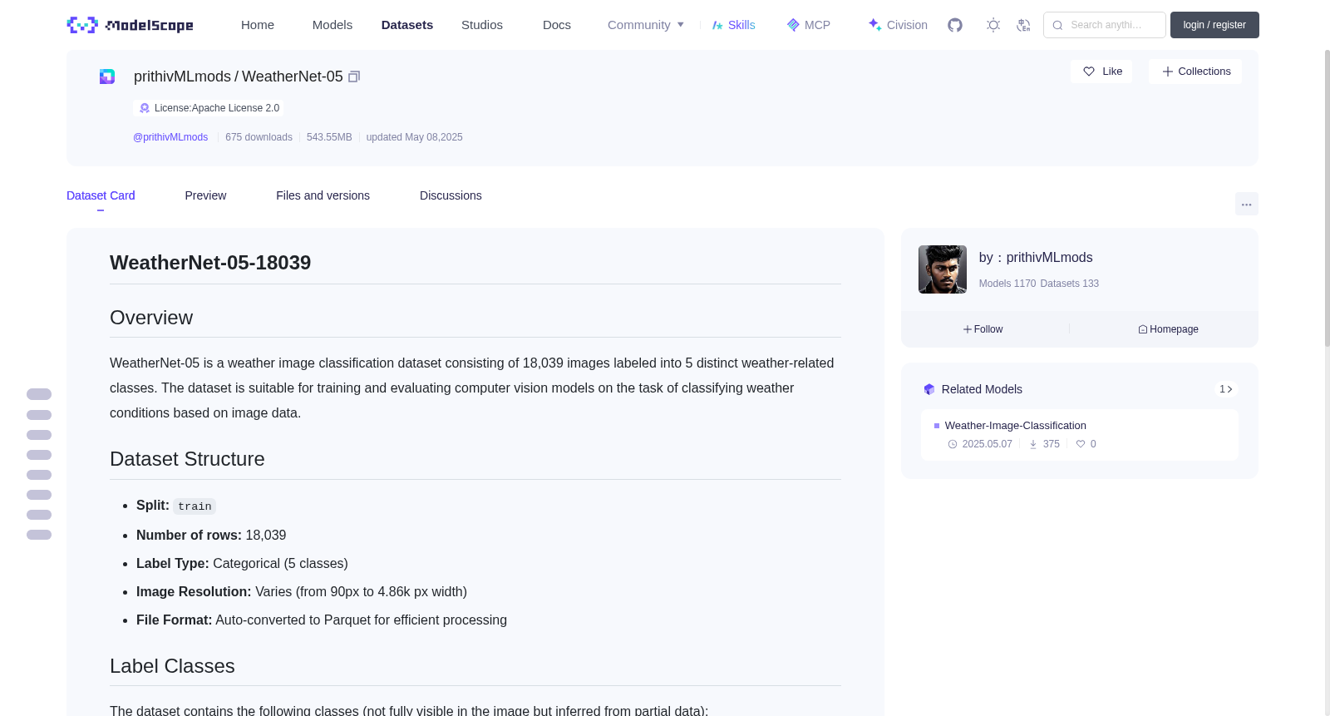This screenshot has width=1330, height=716.
Task: Click the 'Datasets 133' count
Action: pos(1069,284)
